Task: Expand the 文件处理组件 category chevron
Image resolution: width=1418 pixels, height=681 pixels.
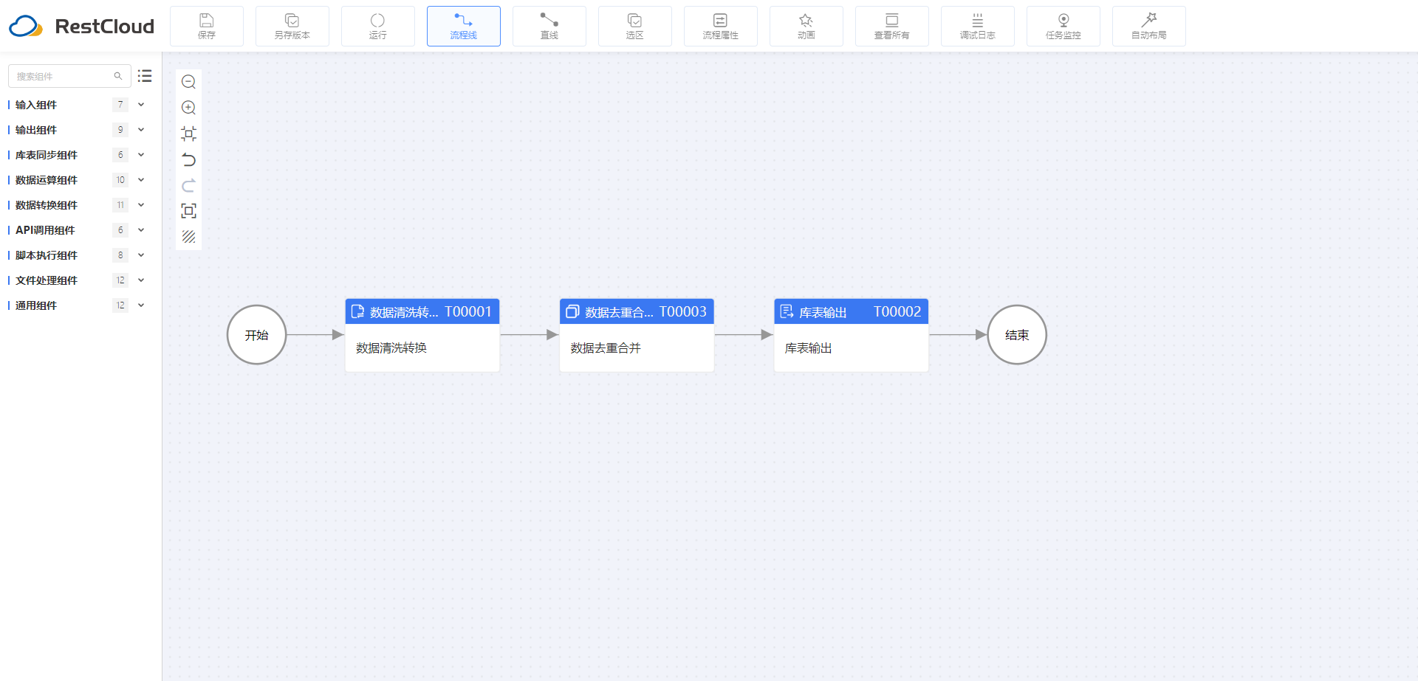Action: [x=141, y=280]
